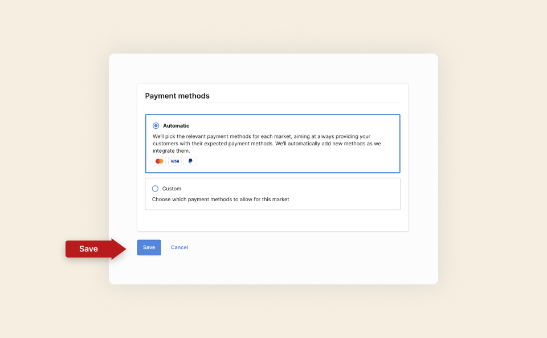Choose the Custom radio button
Viewport: 547px width, 338px height.
coord(155,189)
